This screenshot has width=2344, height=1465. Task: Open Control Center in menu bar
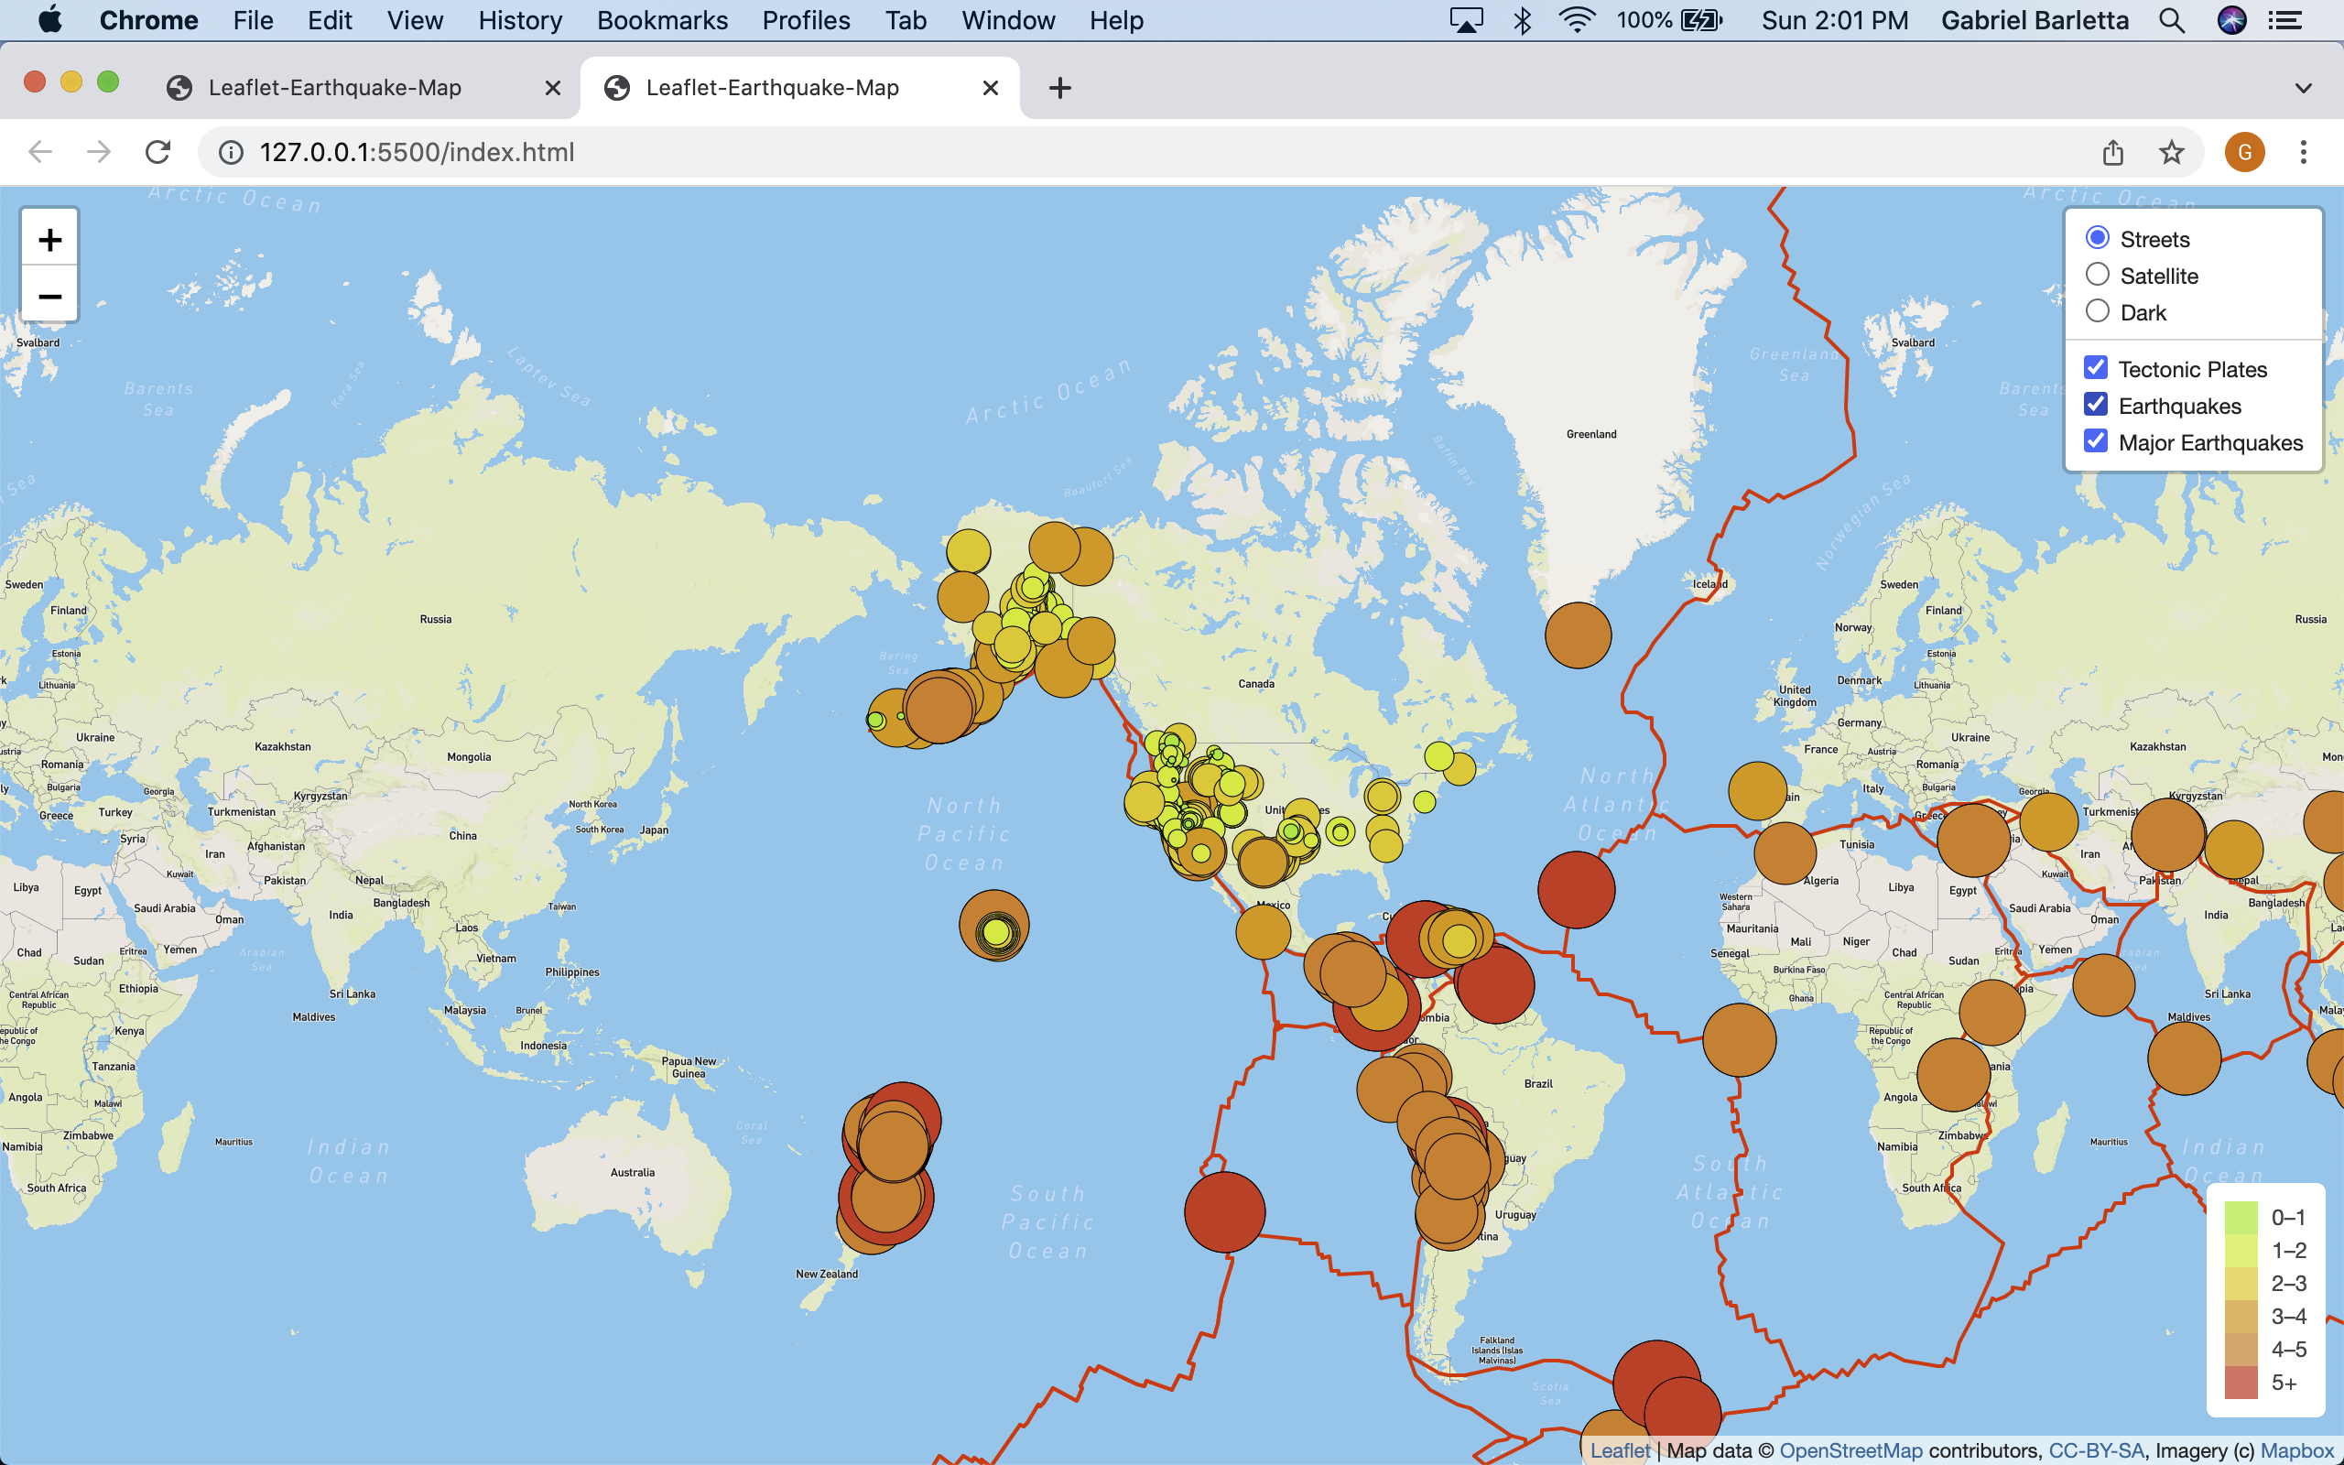[x=2286, y=20]
